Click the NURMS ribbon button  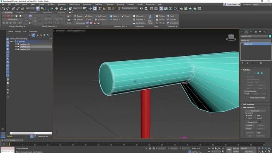tap(78, 20)
